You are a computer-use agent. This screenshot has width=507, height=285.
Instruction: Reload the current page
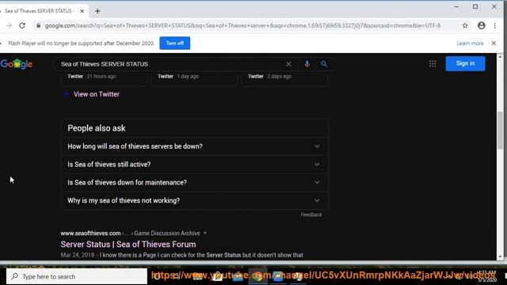(x=22, y=25)
